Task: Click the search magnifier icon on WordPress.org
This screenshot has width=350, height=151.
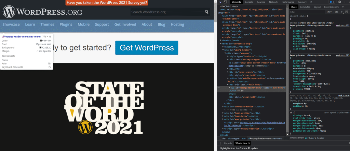Action: click(x=206, y=12)
